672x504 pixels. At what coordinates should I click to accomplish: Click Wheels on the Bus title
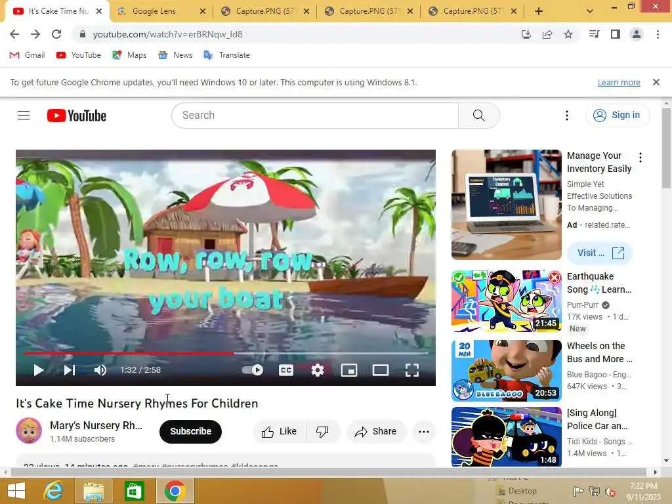coord(599,352)
